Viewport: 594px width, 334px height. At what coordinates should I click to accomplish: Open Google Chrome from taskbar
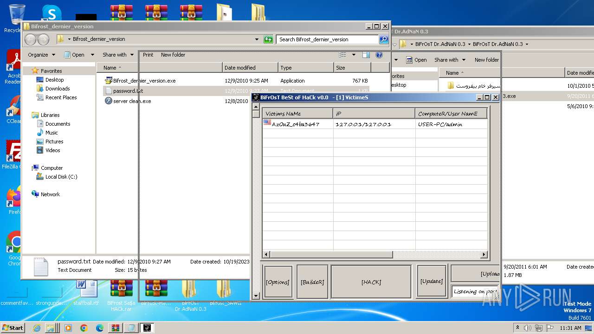pyautogui.click(x=84, y=328)
